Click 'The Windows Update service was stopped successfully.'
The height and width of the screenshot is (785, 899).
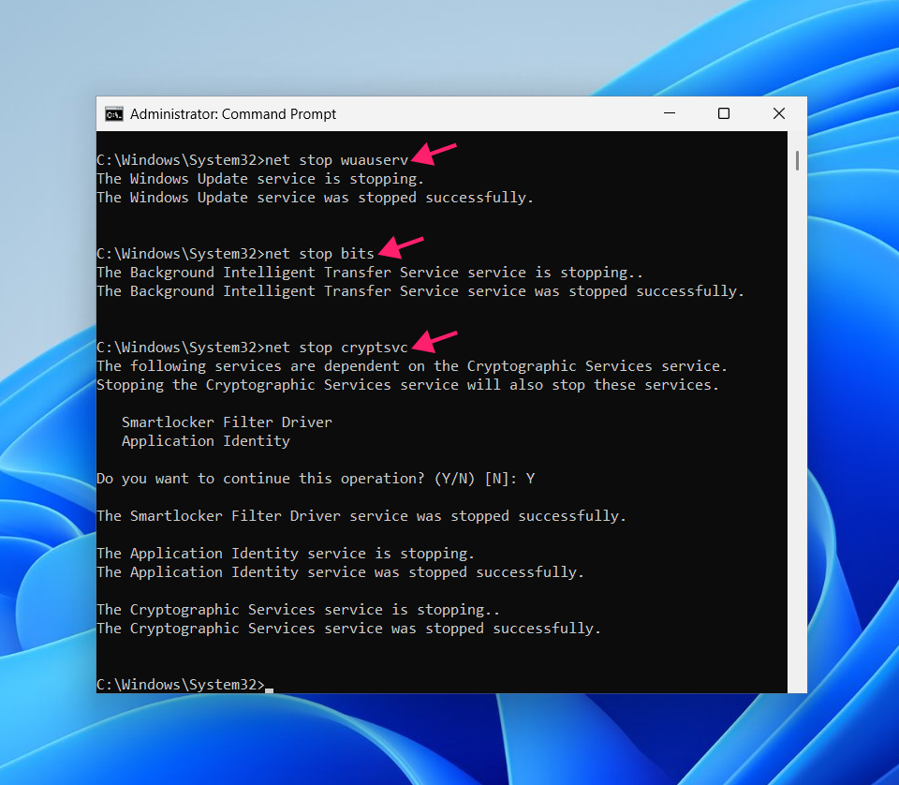pos(315,198)
